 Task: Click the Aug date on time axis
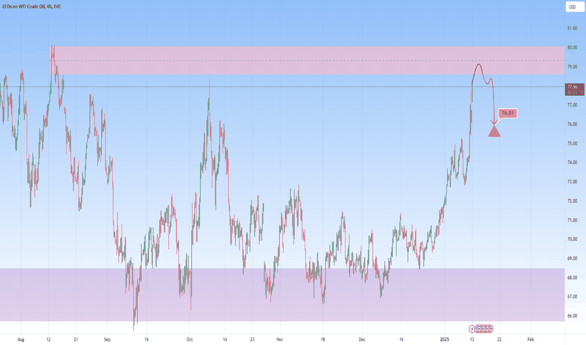[x=21, y=339]
